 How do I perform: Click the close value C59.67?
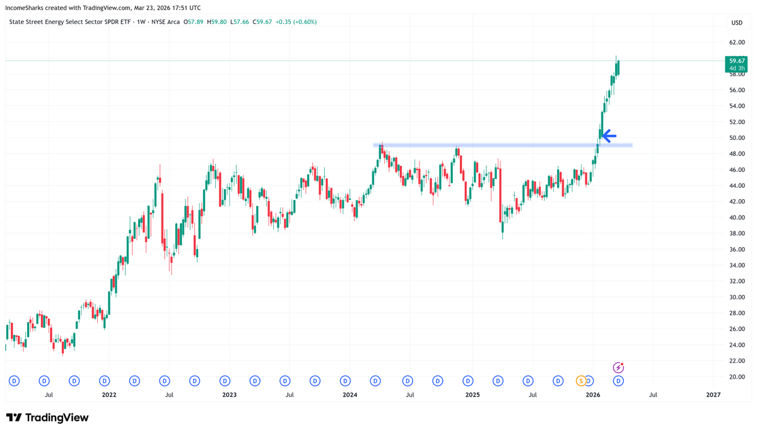[262, 22]
